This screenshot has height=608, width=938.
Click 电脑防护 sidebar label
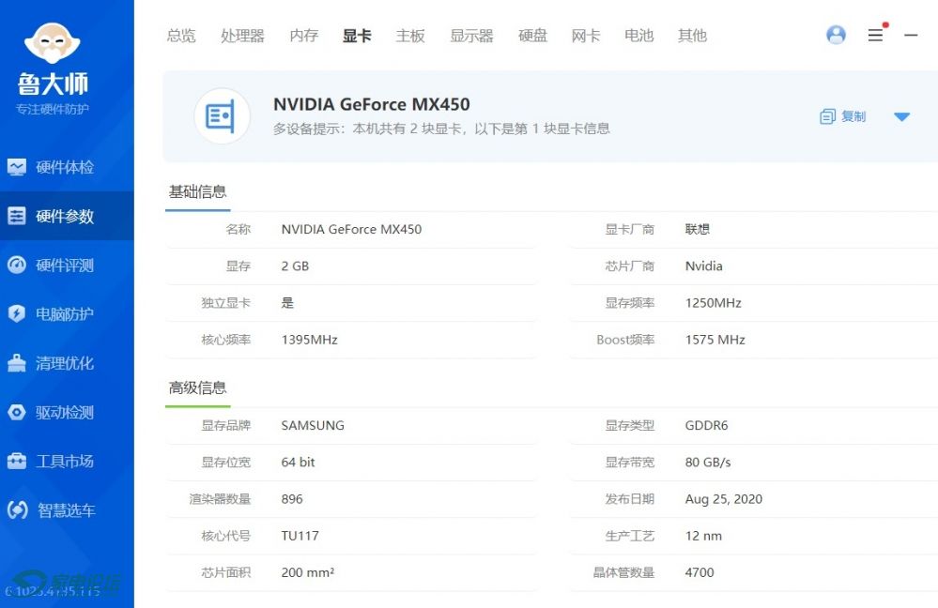pos(65,314)
